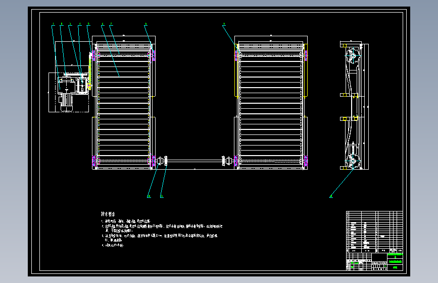Select the electric motor in the drive unit

[67, 102]
